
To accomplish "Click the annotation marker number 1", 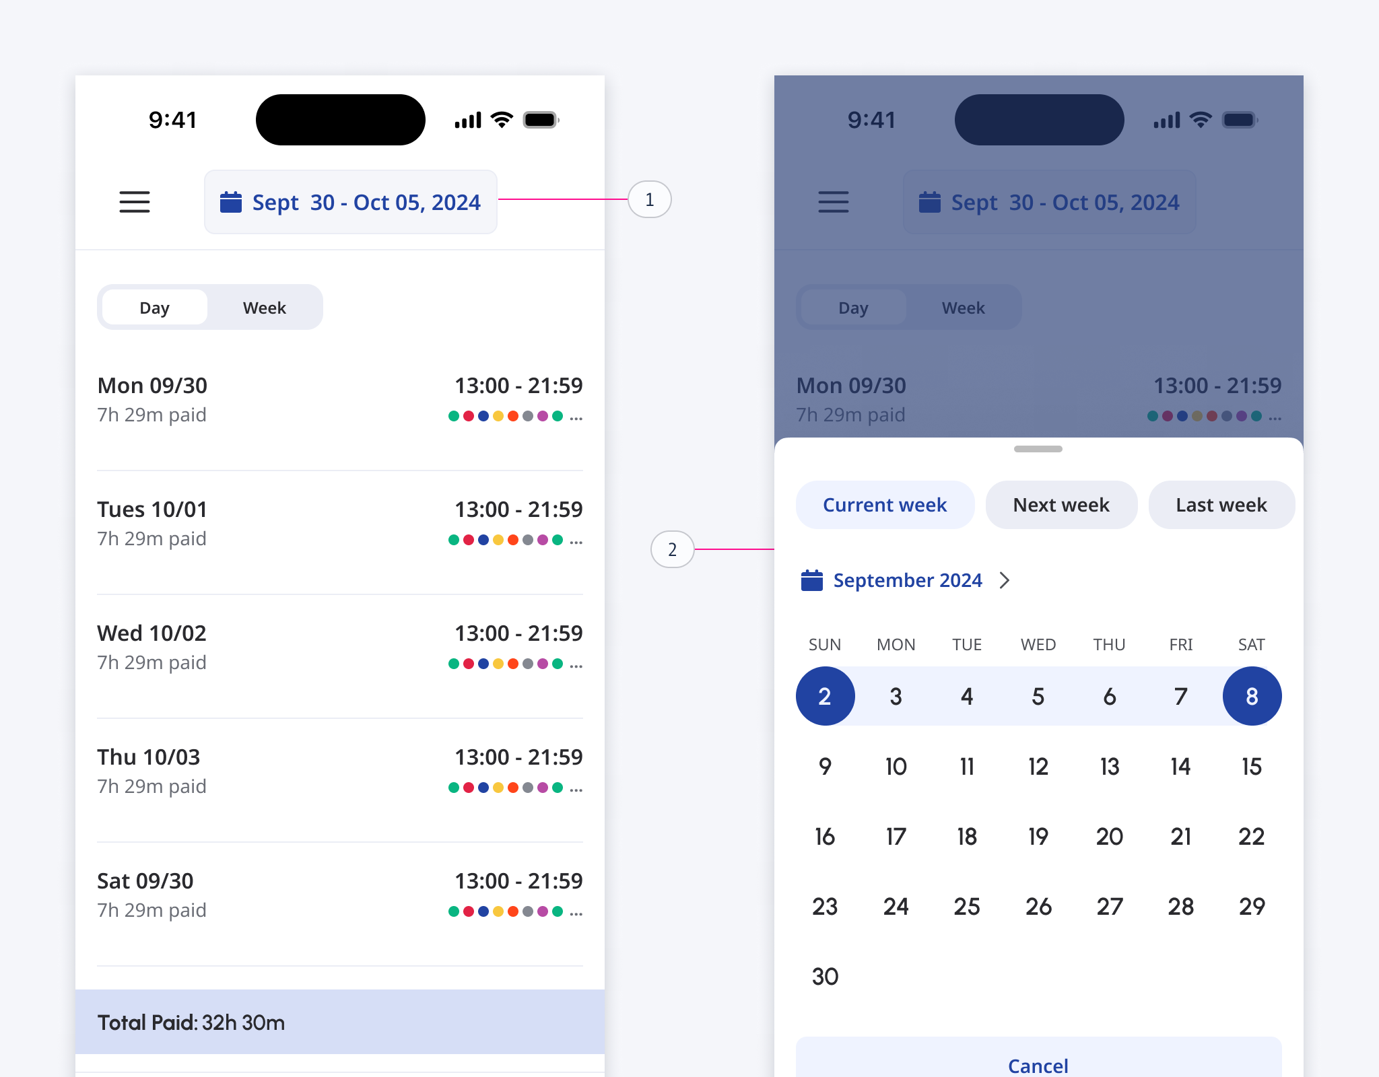I will [649, 199].
